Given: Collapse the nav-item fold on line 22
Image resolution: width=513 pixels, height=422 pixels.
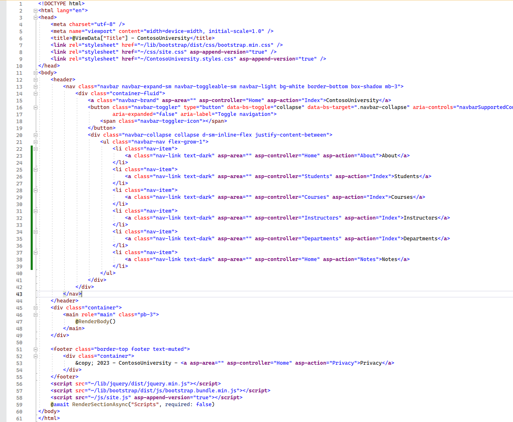Looking at the screenshot, I should [35, 149].
